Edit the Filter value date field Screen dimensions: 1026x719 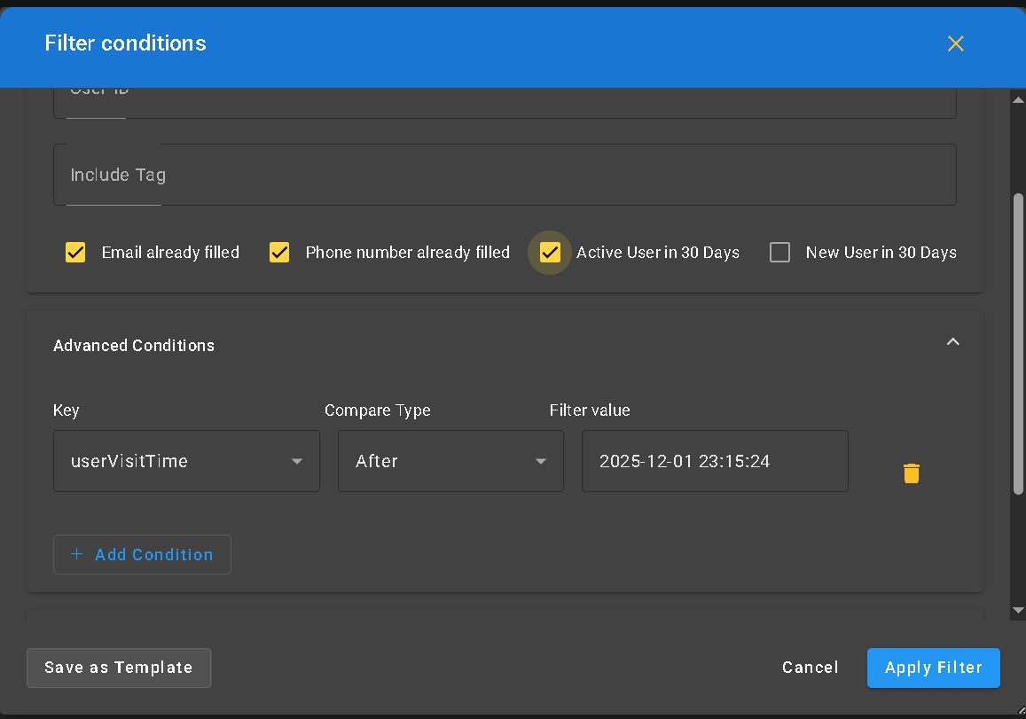(x=714, y=461)
